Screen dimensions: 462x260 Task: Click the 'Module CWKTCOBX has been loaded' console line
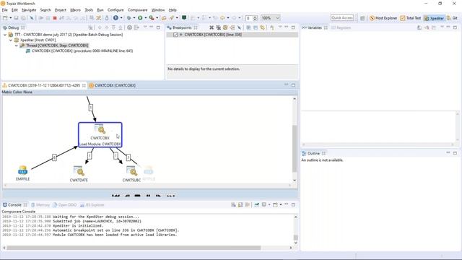(90, 235)
